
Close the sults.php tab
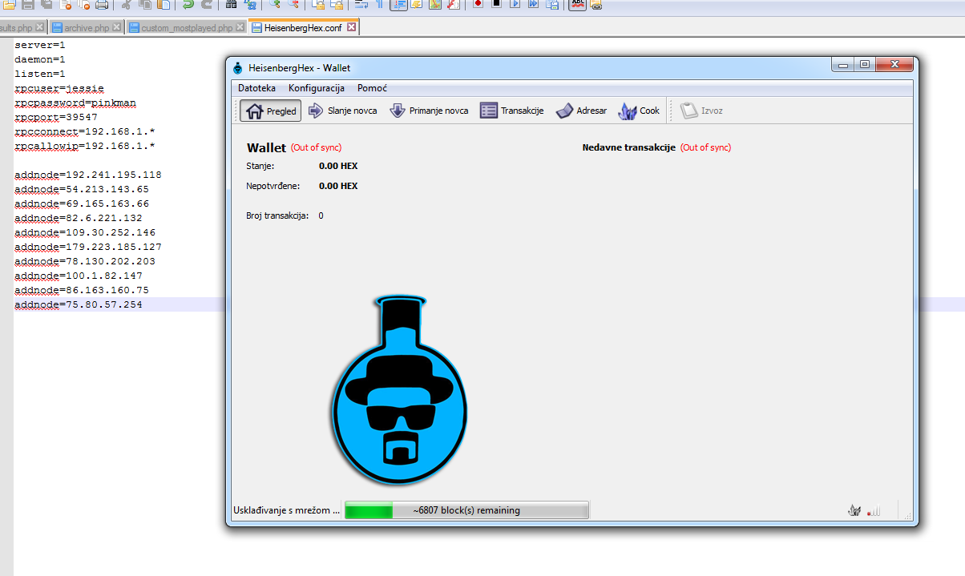click(x=39, y=27)
